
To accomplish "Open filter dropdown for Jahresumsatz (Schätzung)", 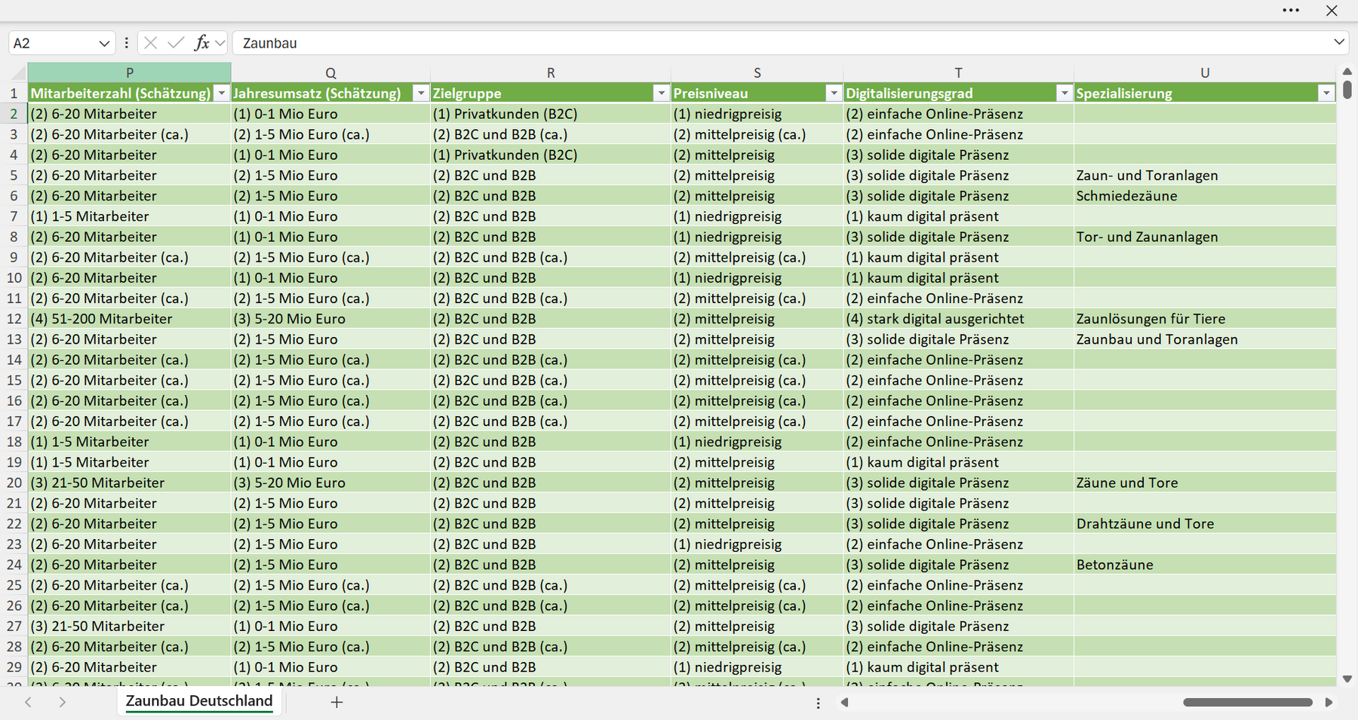I will [x=421, y=93].
